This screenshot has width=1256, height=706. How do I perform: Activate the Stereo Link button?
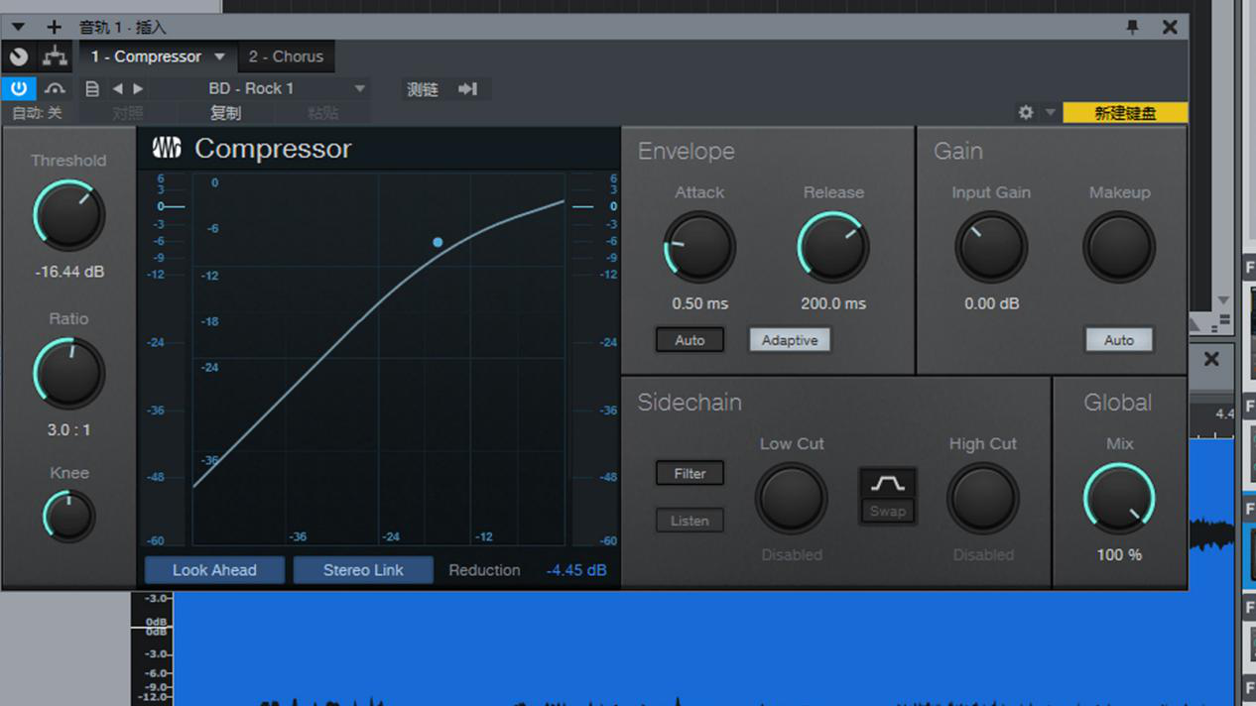[363, 569]
